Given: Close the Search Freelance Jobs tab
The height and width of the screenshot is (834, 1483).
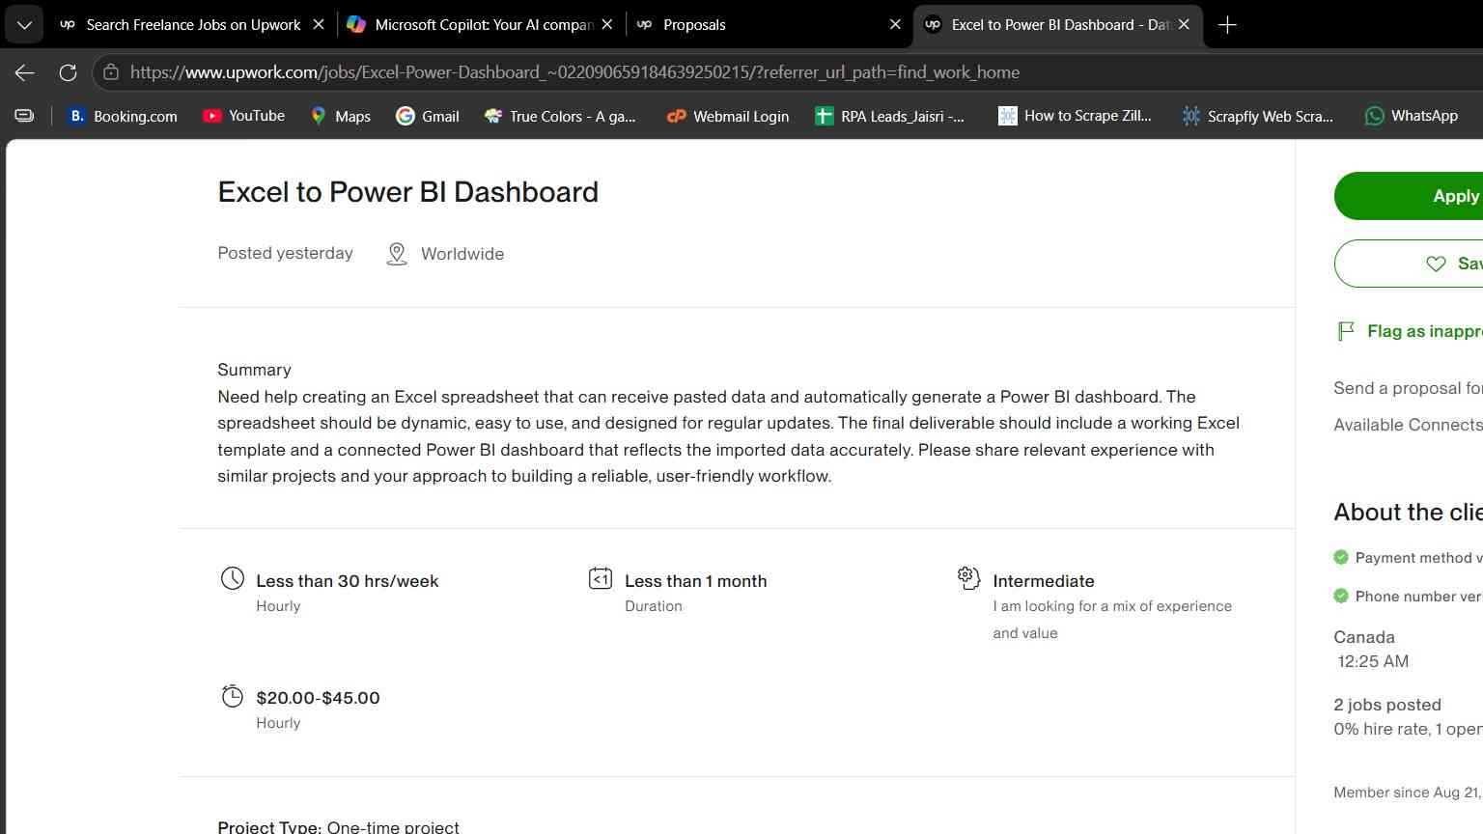Looking at the screenshot, I should (x=319, y=25).
